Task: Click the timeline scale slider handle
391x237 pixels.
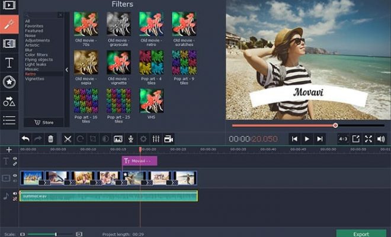Action: (56, 234)
